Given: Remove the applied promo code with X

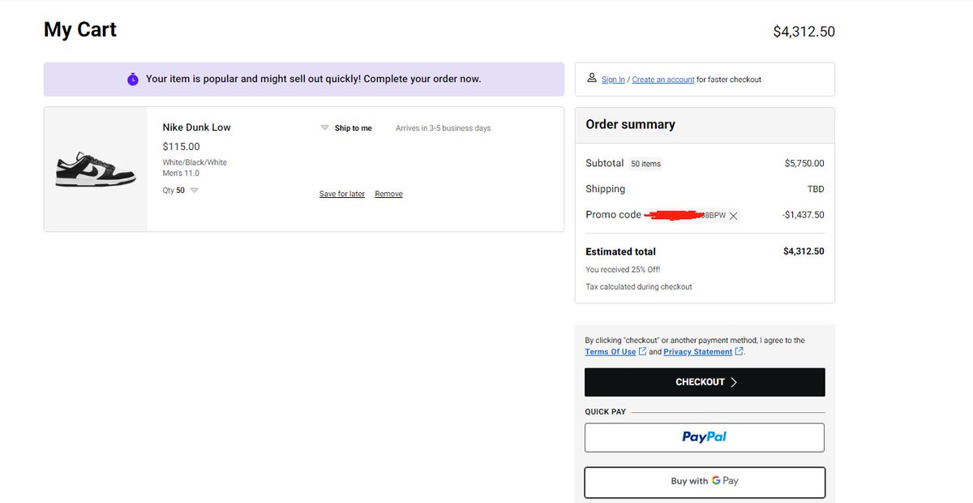Looking at the screenshot, I should [733, 216].
